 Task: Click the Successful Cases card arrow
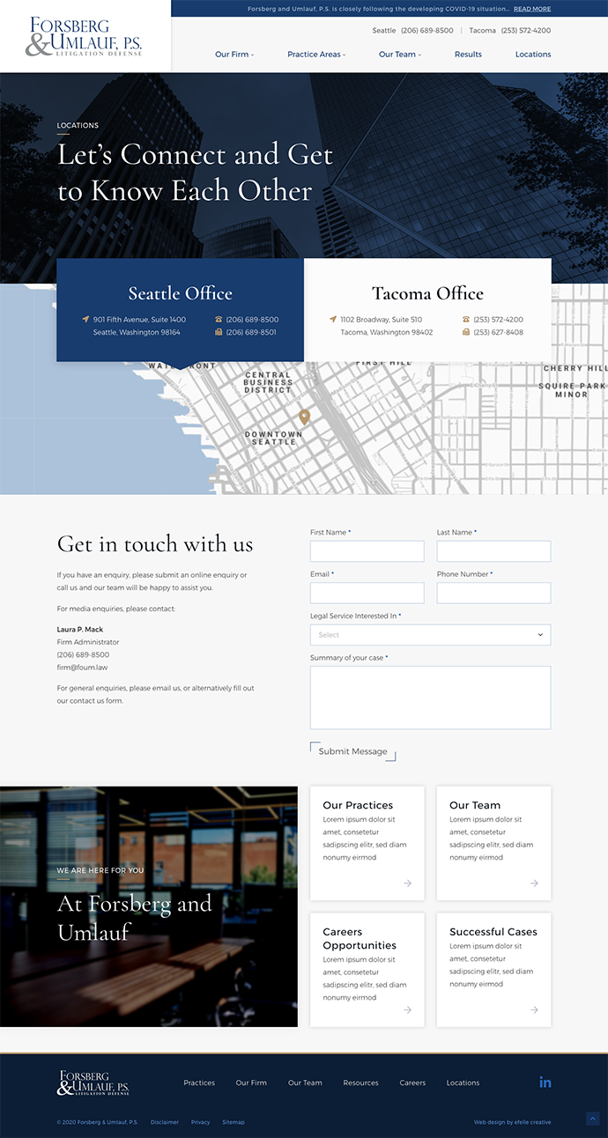pyautogui.click(x=534, y=1009)
